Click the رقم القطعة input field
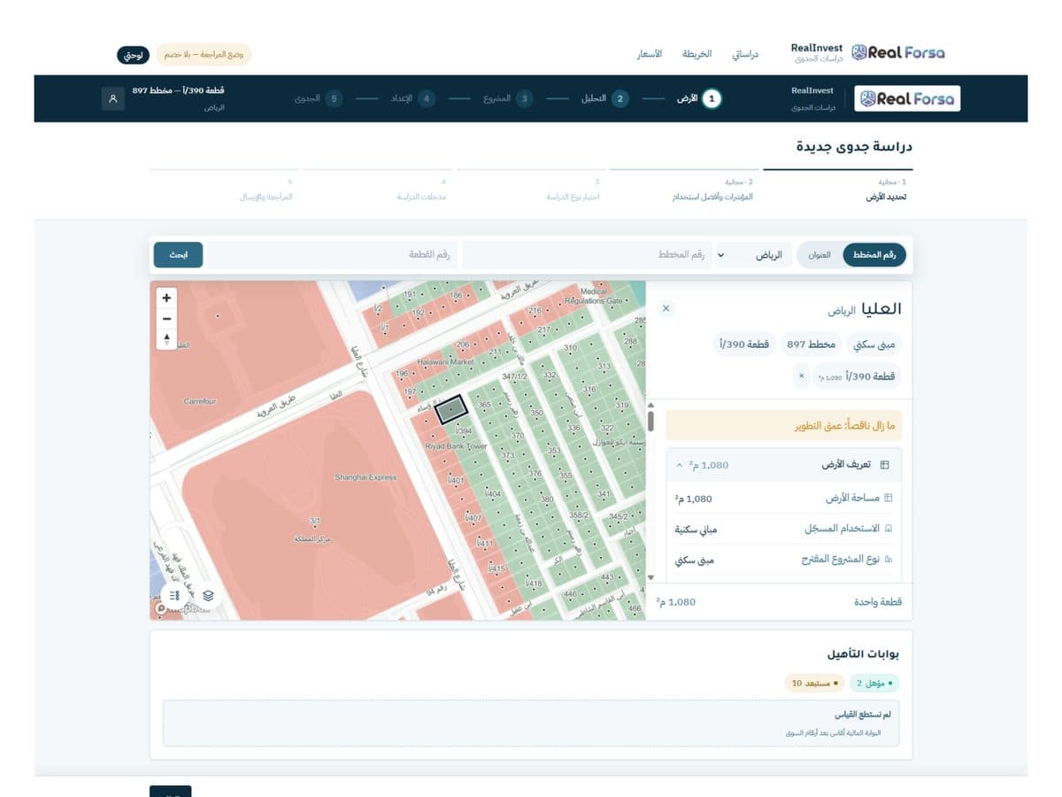This screenshot has height=797, width=1062. click(333, 255)
